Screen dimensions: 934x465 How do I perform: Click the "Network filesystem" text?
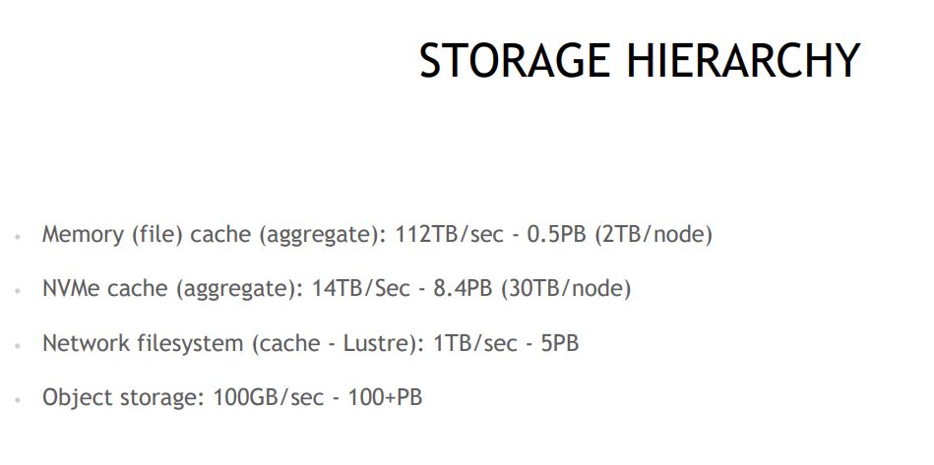140,344
